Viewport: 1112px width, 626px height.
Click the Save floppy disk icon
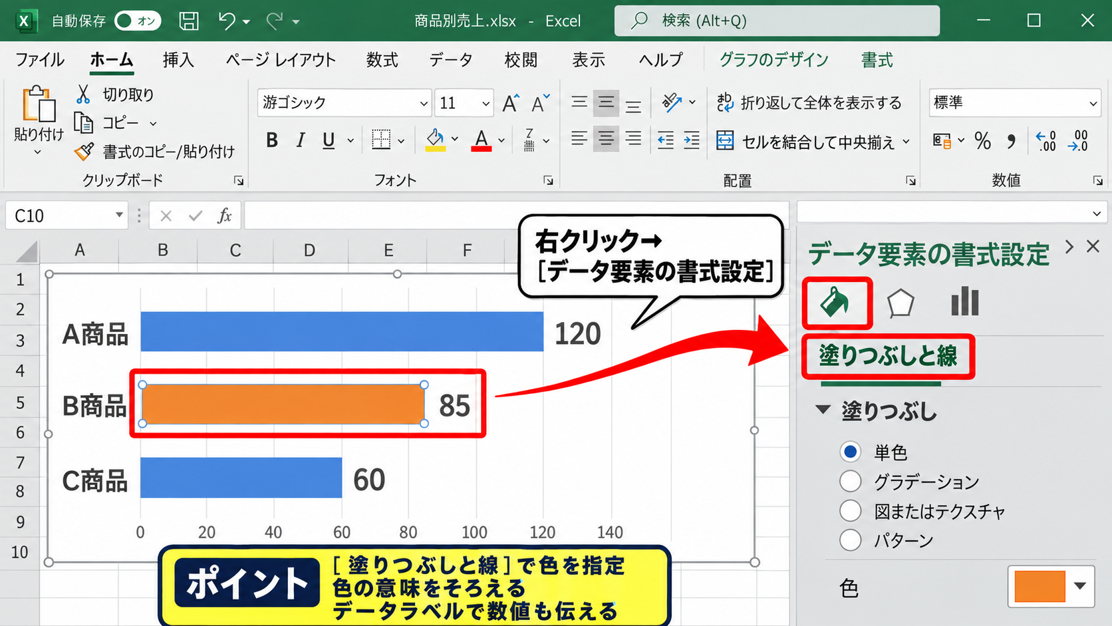click(x=189, y=21)
